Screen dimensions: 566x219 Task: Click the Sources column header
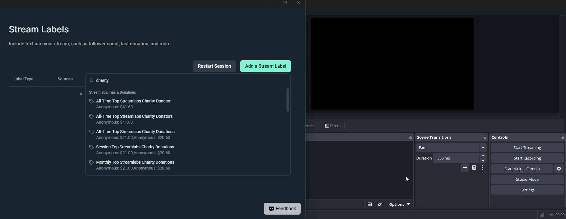pos(65,79)
